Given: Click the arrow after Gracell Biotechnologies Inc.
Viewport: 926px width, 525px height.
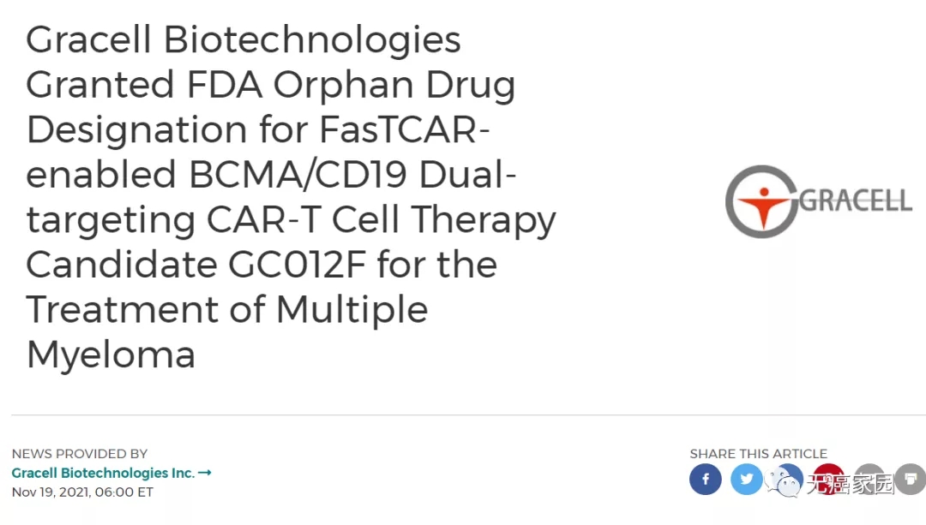Looking at the screenshot, I should tap(203, 472).
